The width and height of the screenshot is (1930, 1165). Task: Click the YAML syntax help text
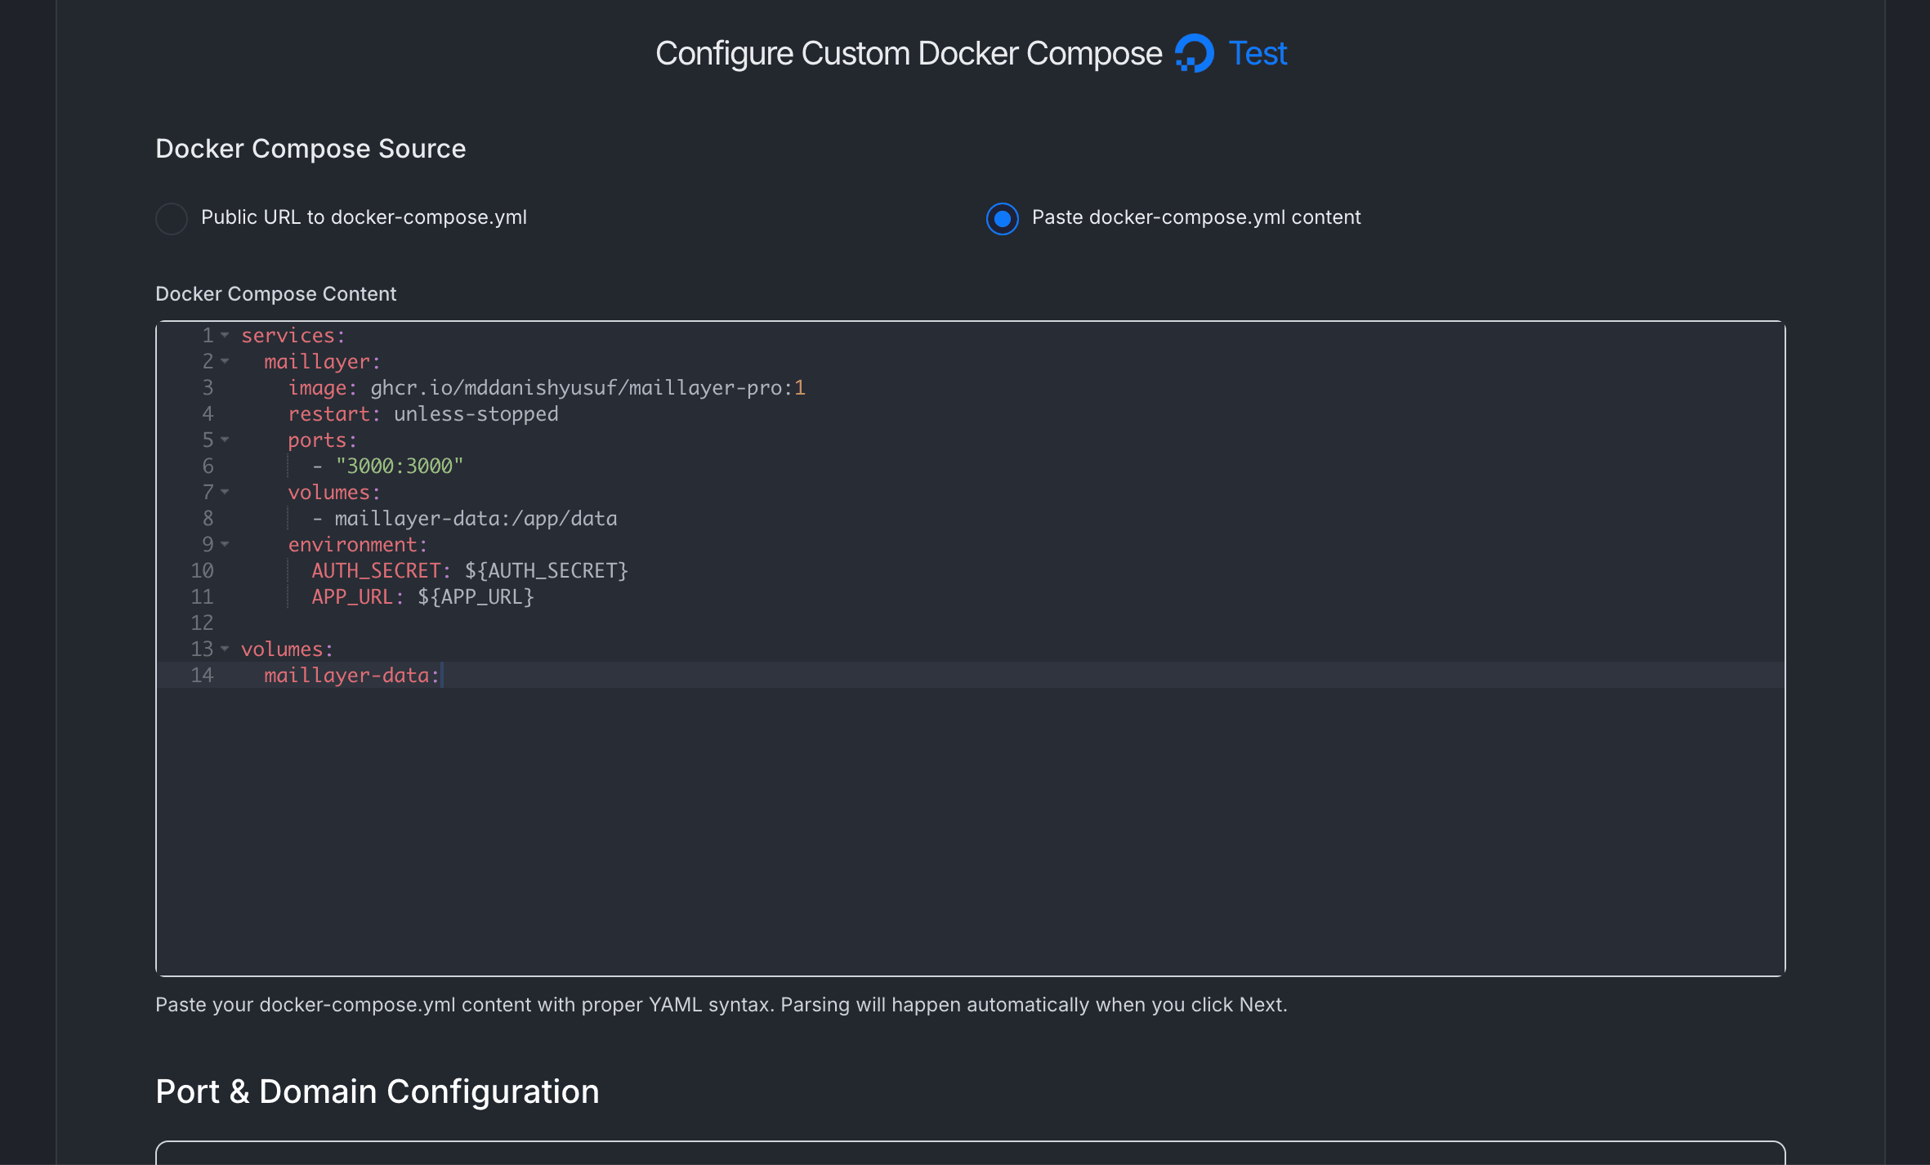(x=722, y=1005)
